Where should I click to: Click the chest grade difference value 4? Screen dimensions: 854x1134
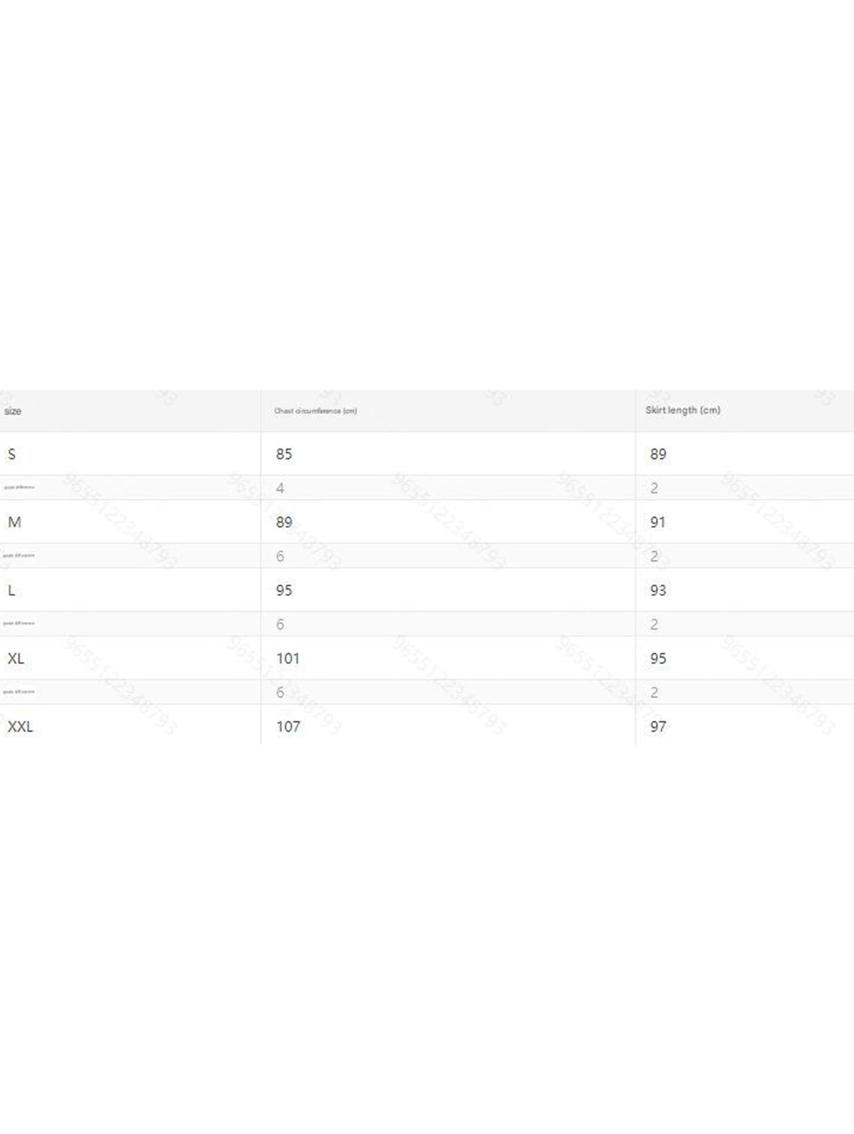[x=280, y=488]
